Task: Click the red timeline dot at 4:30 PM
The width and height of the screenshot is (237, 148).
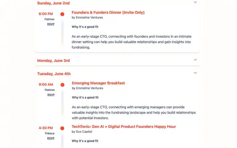Action: coord(62,128)
